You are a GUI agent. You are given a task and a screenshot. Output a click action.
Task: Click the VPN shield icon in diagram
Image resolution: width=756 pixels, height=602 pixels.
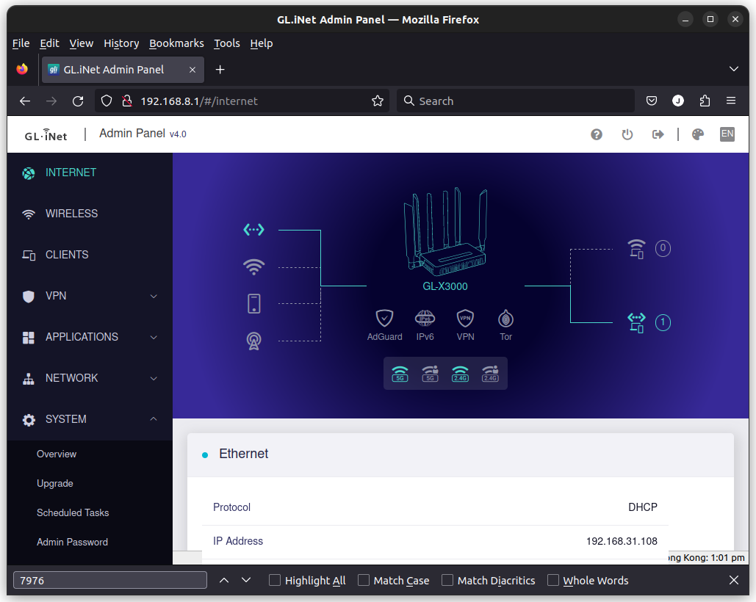coord(465,319)
